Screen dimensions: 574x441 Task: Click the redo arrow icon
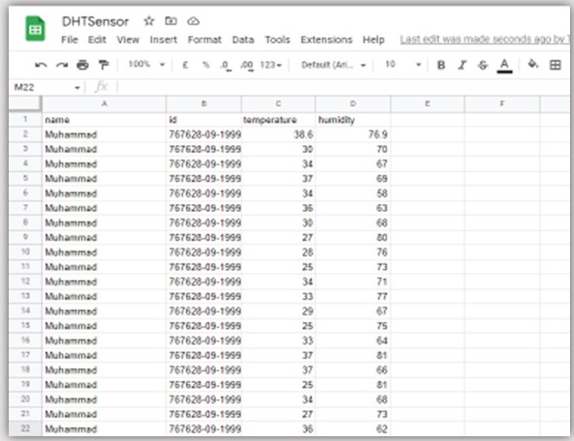pos(62,65)
